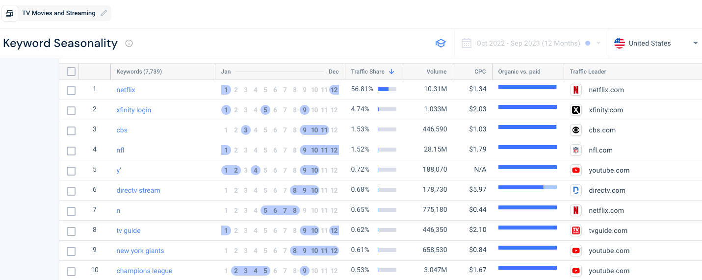Select the new york giants row checkbox
Viewport: 702px width, 280px height.
[x=71, y=252]
